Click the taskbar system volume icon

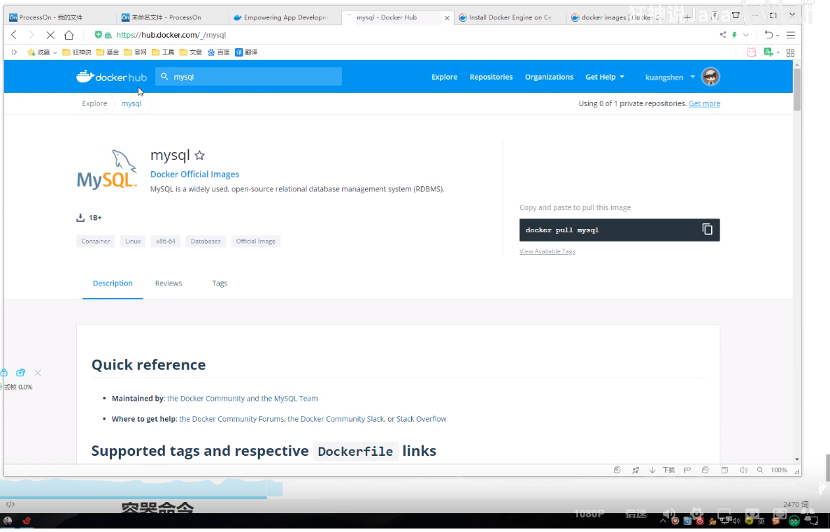(x=736, y=521)
